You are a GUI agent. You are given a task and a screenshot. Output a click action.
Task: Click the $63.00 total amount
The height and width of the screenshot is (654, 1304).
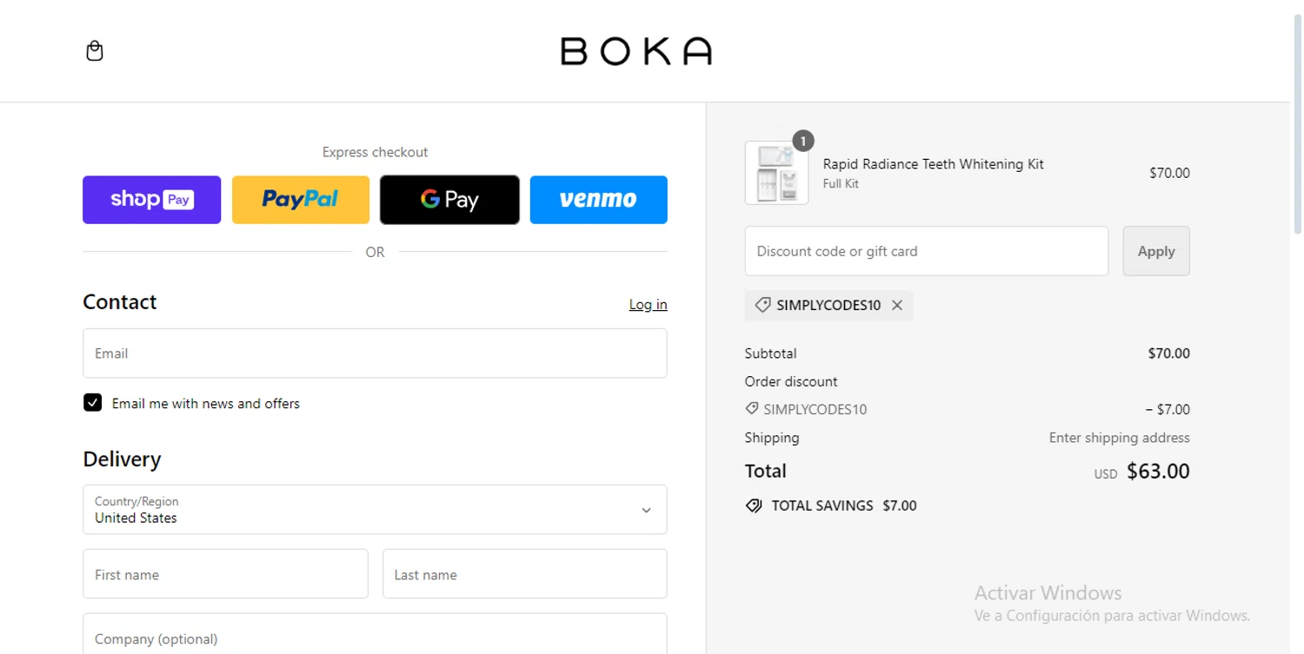pyautogui.click(x=1158, y=472)
